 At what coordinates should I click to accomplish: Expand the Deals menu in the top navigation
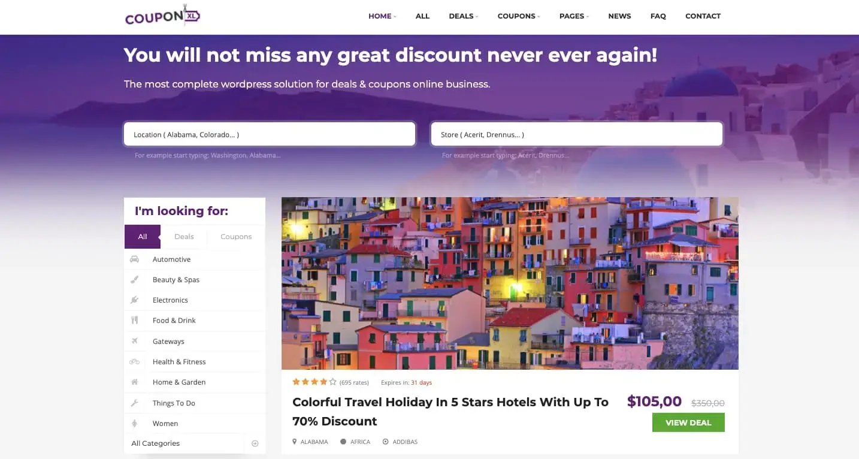463,16
